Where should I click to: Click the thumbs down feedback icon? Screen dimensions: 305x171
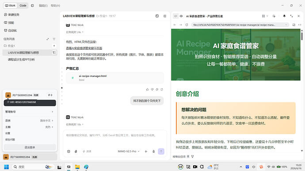tap(152, 90)
